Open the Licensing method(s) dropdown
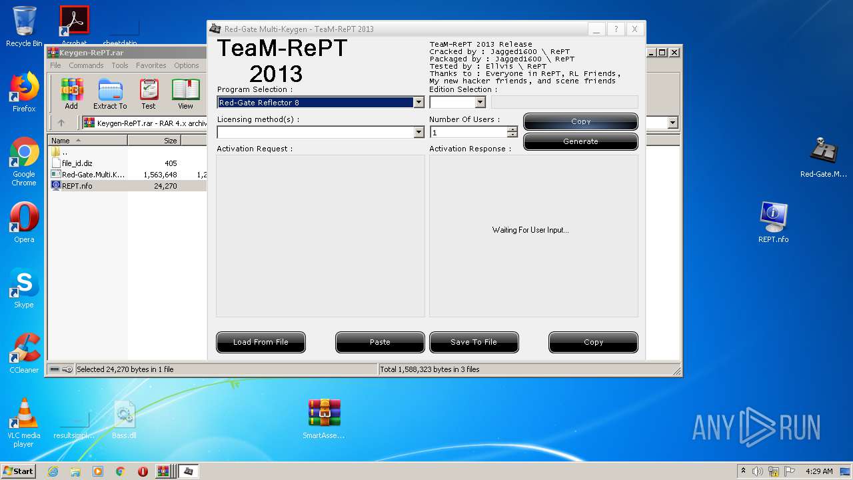 pyautogui.click(x=419, y=132)
